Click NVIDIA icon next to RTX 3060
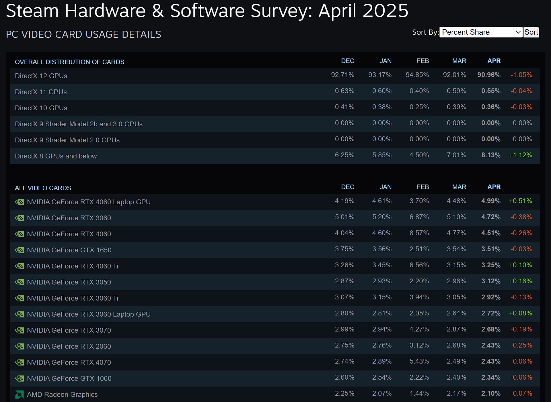 click(20, 218)
